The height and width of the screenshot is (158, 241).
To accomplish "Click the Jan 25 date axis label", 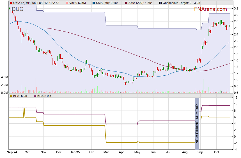I will (x=75, y=153).
